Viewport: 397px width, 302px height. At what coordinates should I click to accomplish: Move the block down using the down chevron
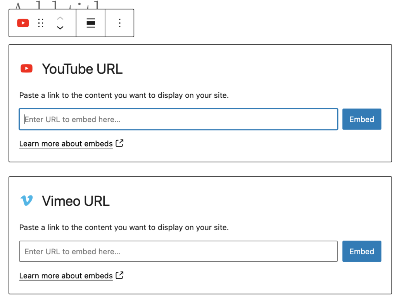point(60,28)
